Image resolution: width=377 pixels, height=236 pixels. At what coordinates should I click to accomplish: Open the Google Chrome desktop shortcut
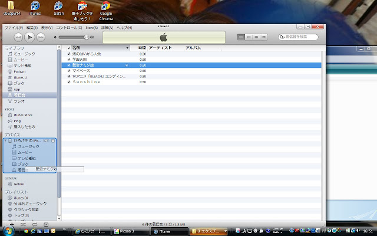point(106,11)
